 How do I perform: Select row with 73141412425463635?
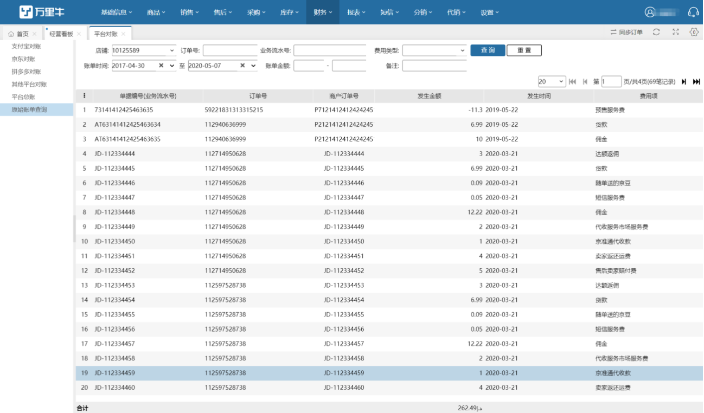coord(389,110)
